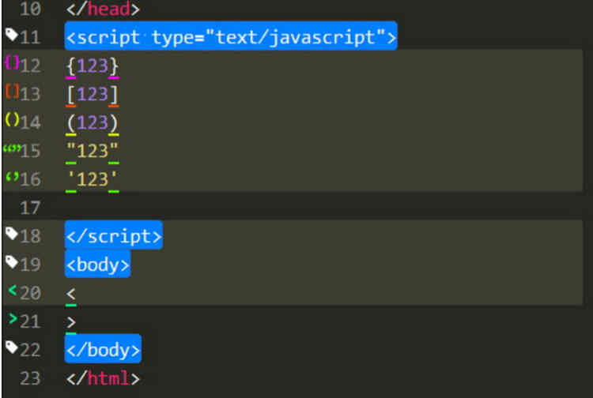Screen dimensions: 593x398
Task: Click the tag icon beside line 18
Action: pos(12,234)
